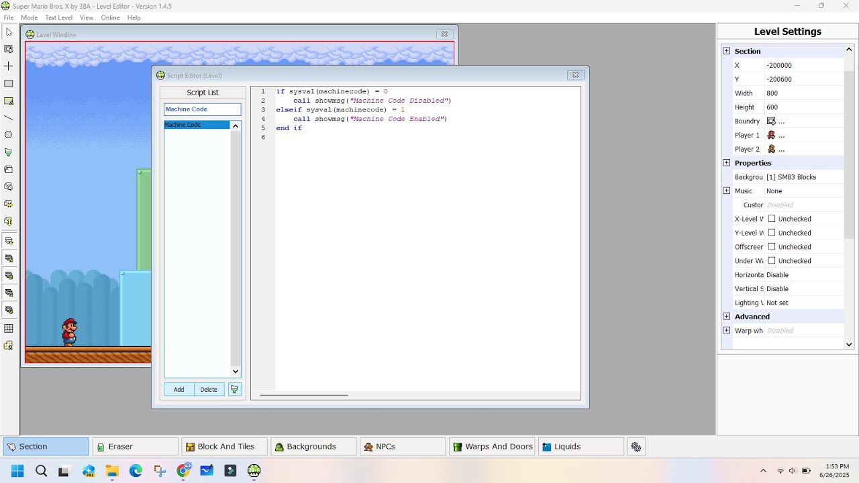This screenshot has width=859, height=483.
Task: Collapse the Advanced group in Level Settings
Action: (x=726, y=317)
